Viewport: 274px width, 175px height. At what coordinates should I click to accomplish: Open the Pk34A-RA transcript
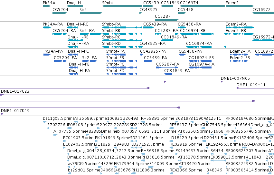click(x=47, y=27)
